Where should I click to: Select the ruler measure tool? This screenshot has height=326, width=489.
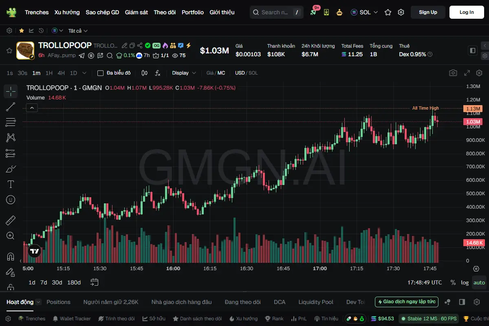pyautogui.click(x=11, y=220)
